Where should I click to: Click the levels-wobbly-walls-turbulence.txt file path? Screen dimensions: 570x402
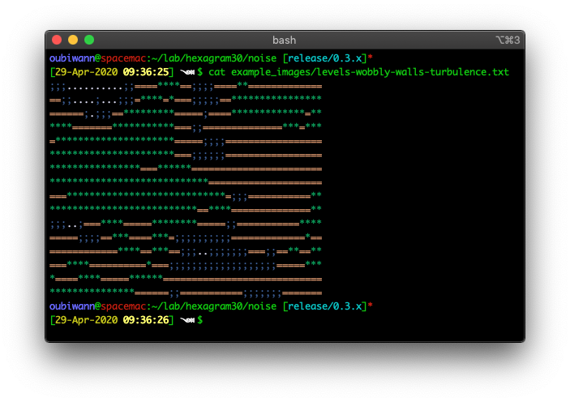click(x=370, y=72)
